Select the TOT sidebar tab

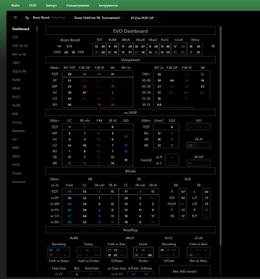15,38
